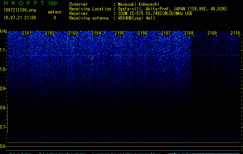Click the 2103 time marker
This screenshot has width=243, height=154.
click(x=73, y=33)
